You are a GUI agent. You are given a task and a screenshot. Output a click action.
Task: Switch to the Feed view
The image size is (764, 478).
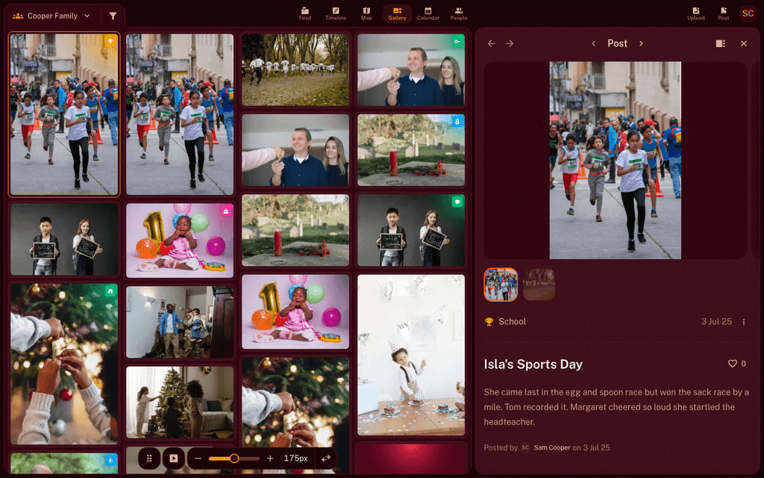[305, 13]
